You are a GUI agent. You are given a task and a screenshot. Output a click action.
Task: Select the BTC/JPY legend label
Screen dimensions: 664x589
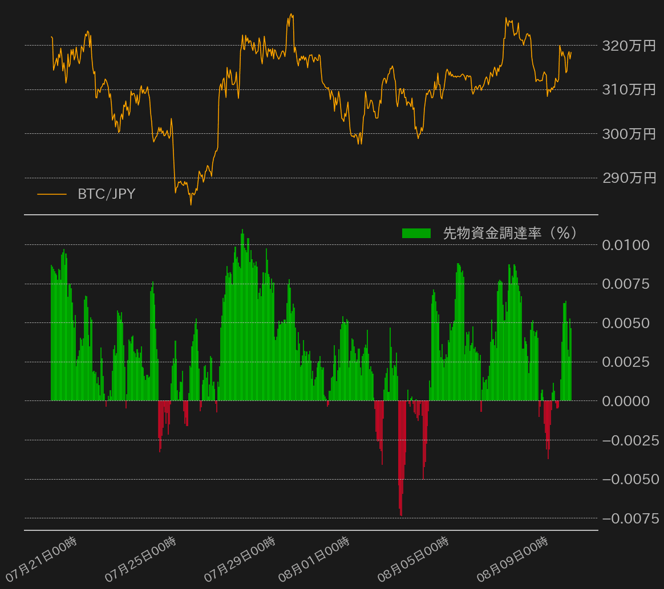107,194
